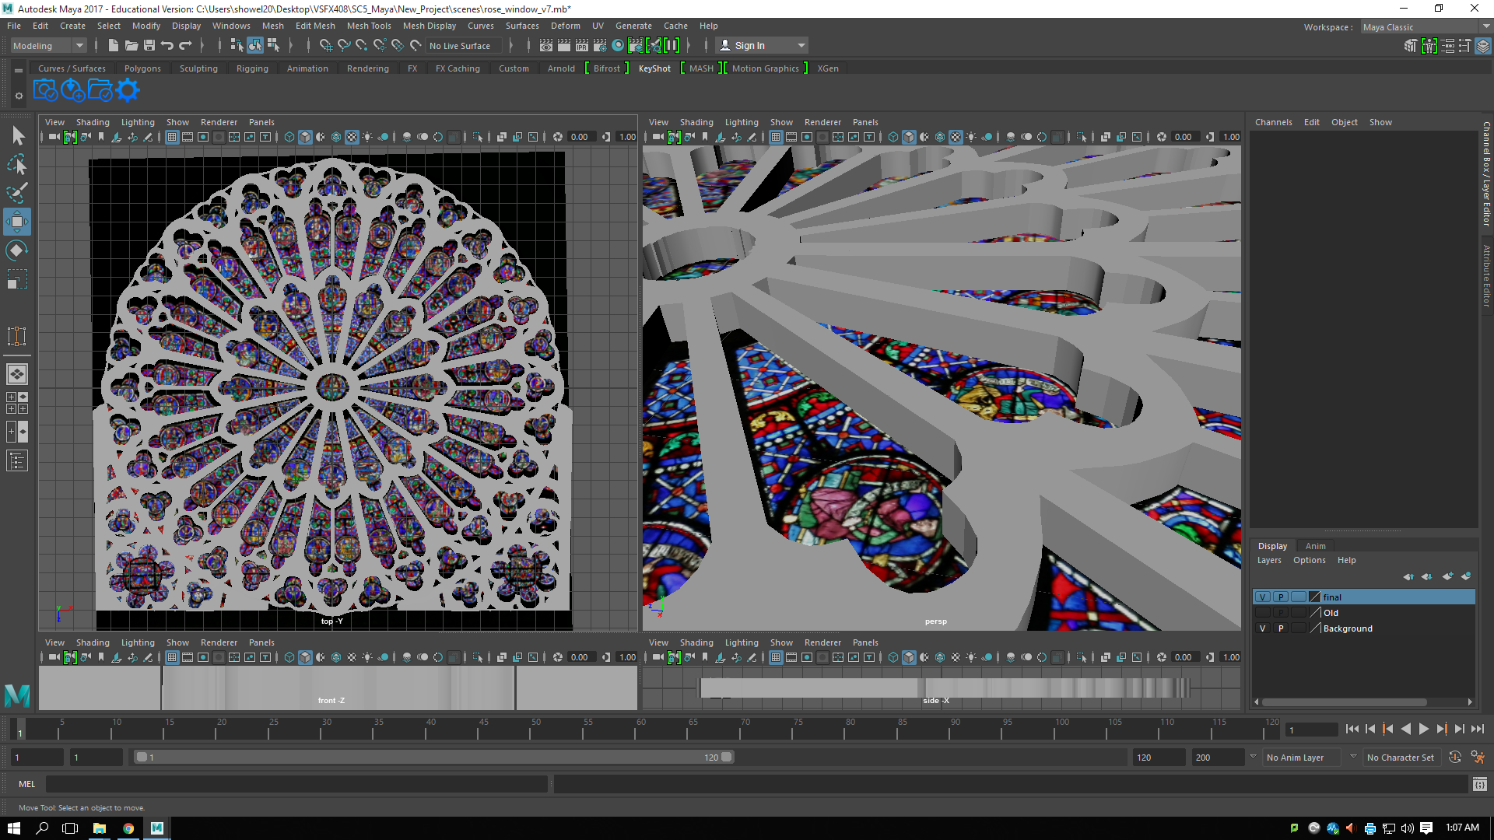Open animation preferences running-man icon

pos(1478,757)
